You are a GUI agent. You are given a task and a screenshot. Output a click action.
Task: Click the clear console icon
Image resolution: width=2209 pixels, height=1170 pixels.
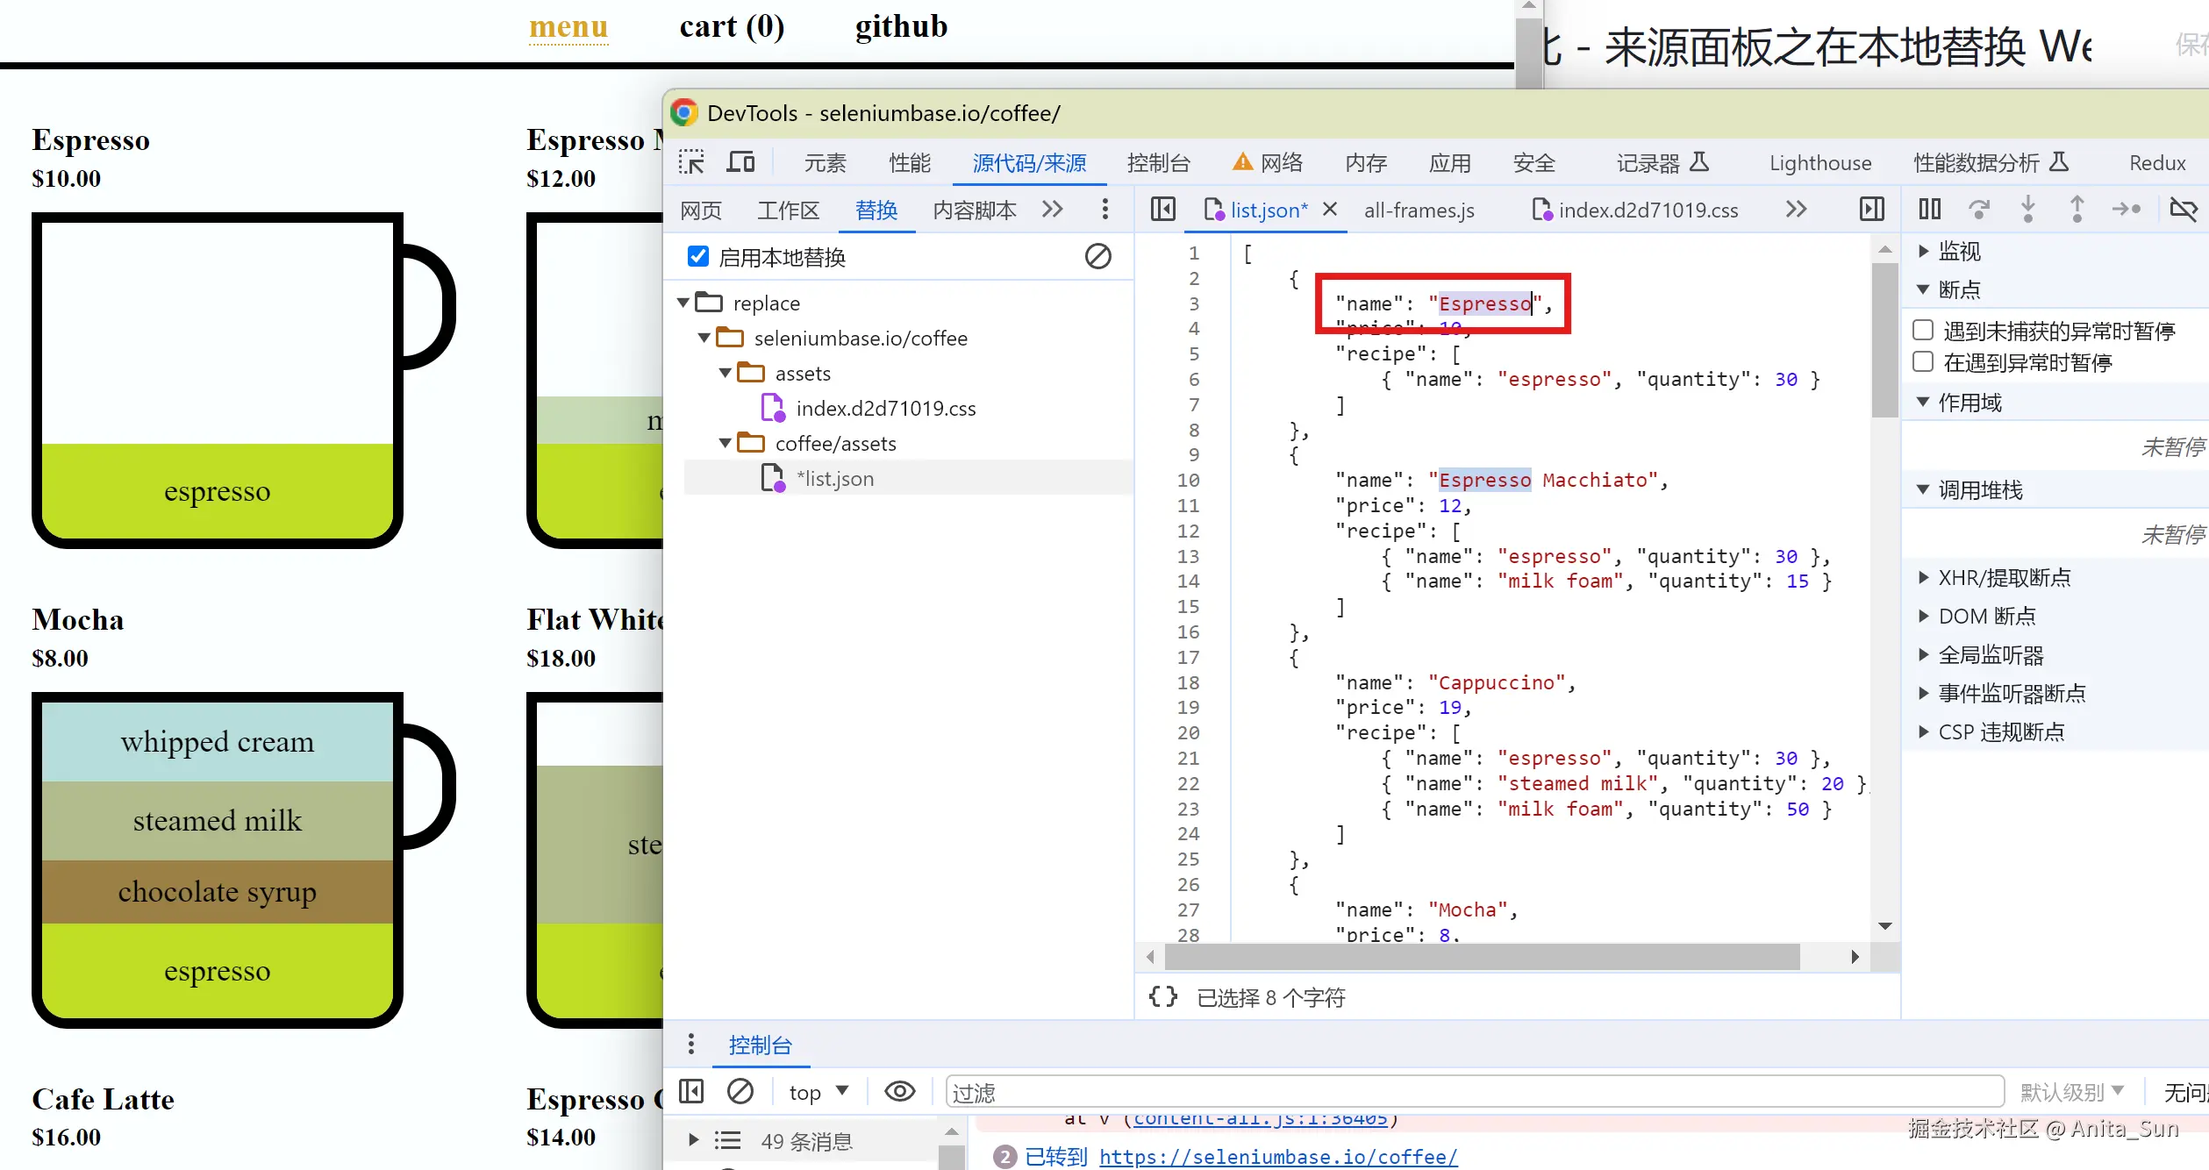click(740, 1091)
